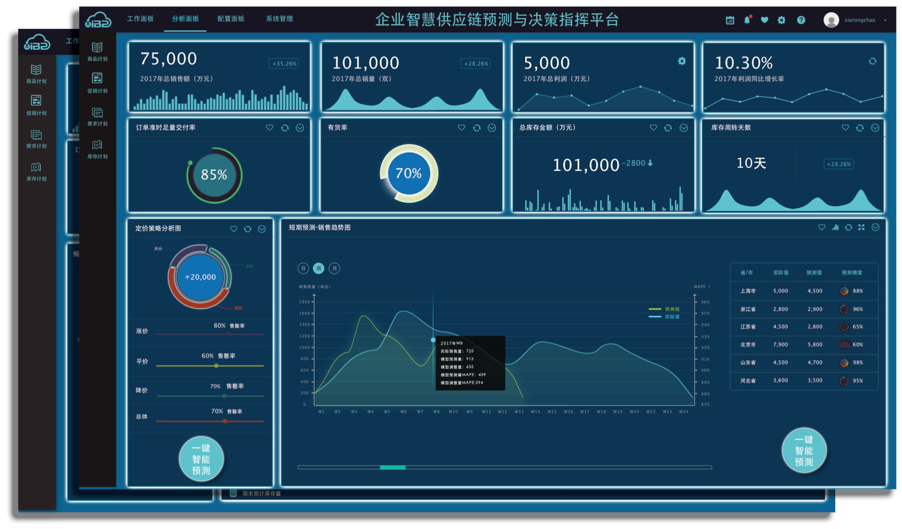Switch to 分析面板 tab

coord(185,19)
